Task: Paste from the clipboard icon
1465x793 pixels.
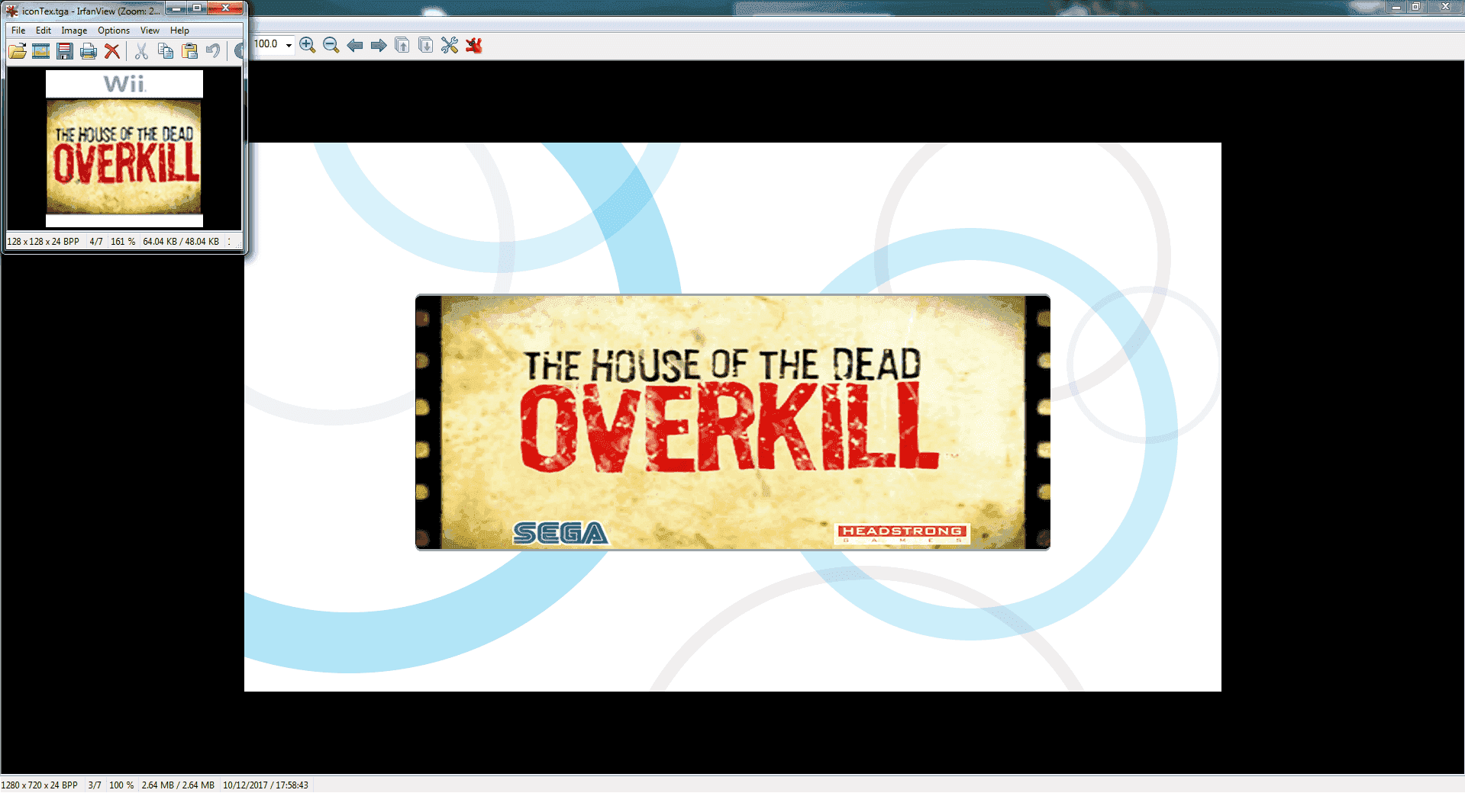Action: click(189, 51)
